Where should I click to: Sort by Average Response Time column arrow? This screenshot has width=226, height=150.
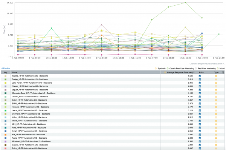click(x=194, y=72)
